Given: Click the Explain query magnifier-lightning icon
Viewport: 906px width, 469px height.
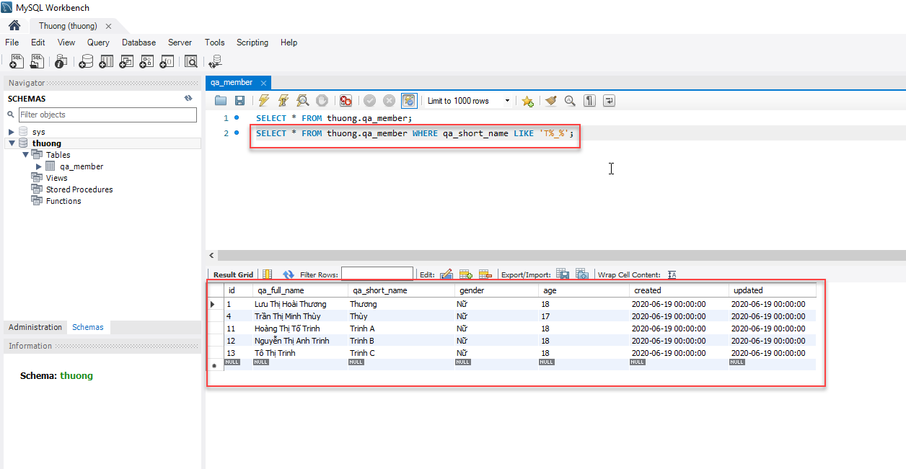Looking at the screenshot, I should [x=303, y=101].
